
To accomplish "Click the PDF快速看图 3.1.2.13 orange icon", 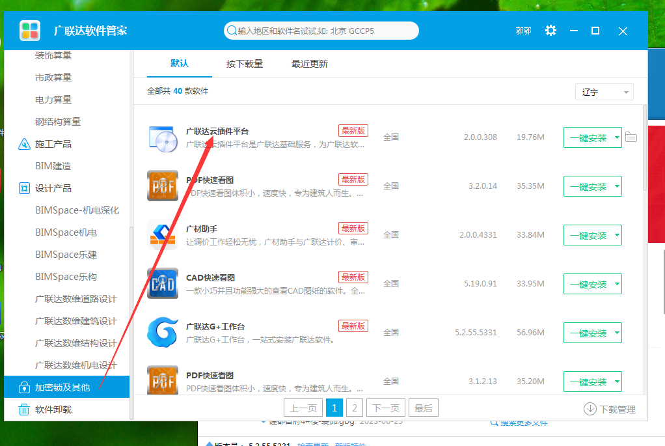I will coord(163,380).
